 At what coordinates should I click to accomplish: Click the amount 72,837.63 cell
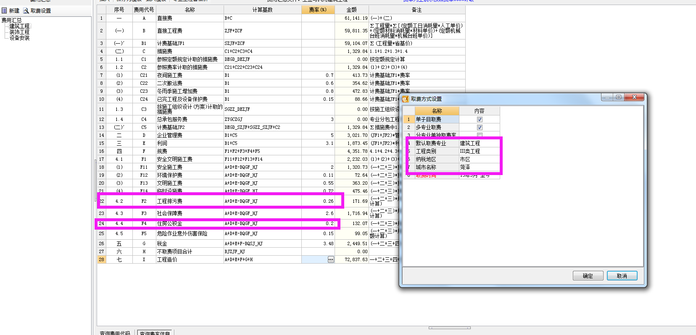point(352,259)
